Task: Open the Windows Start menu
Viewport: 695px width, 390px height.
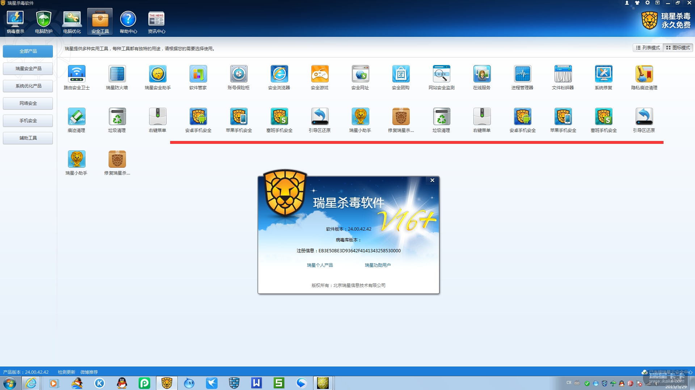Action: pos(10,383)
